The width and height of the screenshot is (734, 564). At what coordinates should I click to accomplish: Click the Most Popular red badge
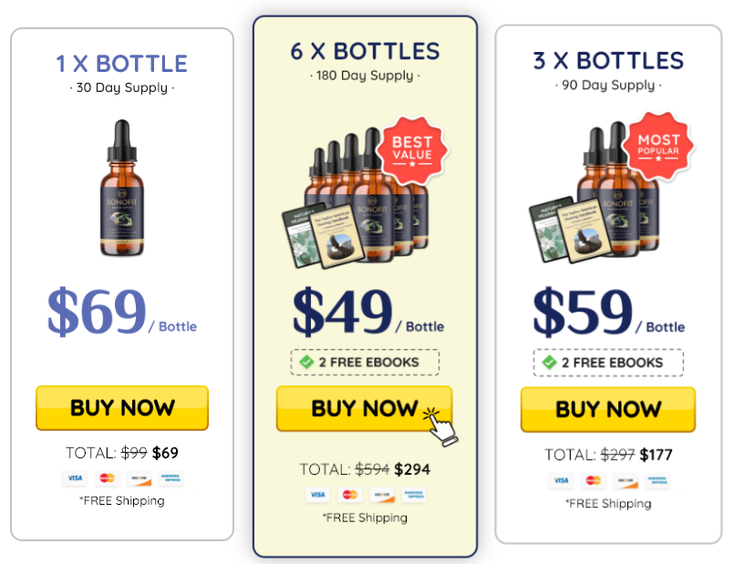point(658,147)
